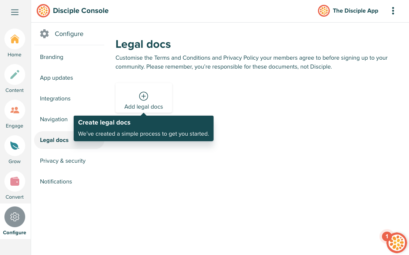Select Navigation in Configure menu
The height and width of the screenshot is (255, 409).
point(54,119)
